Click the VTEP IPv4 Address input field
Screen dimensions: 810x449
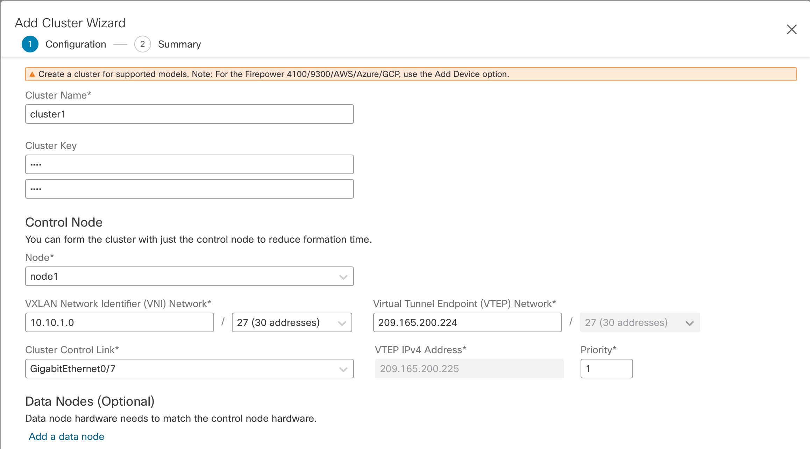click(469, 368)
